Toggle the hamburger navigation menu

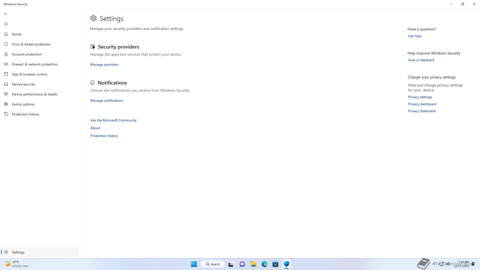click(x=6, y=24)
